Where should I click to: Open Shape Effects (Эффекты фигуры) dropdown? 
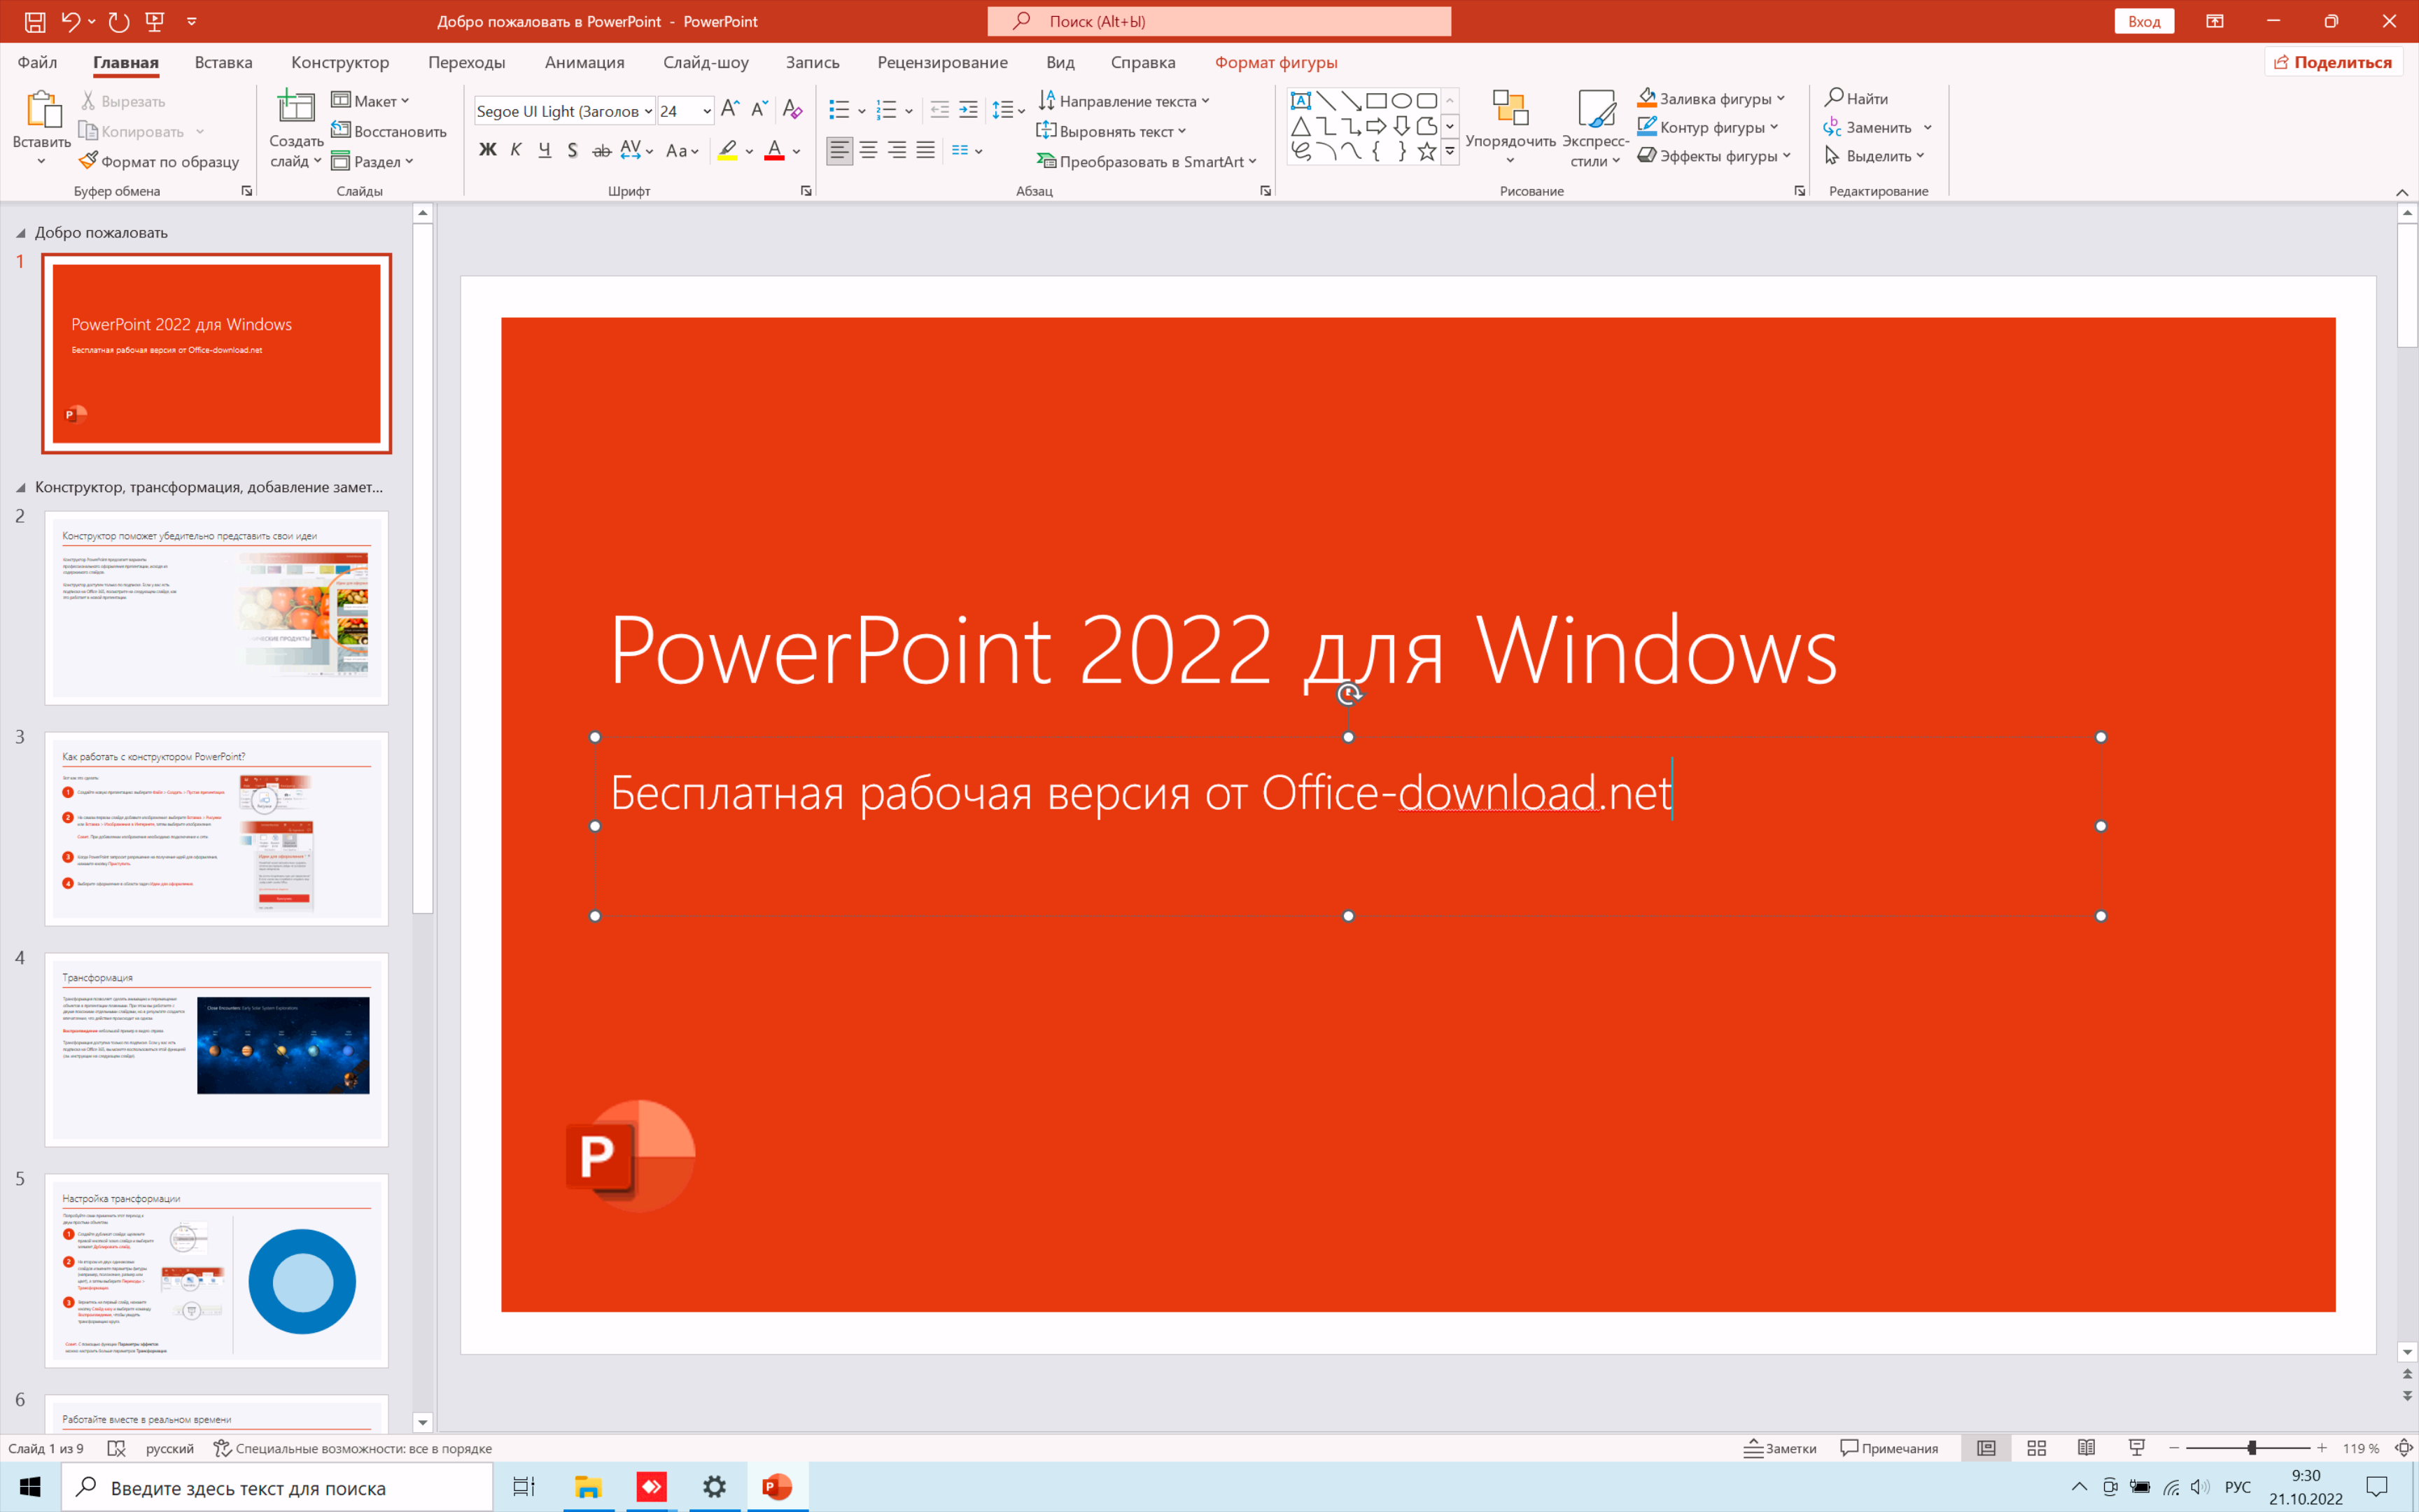click(x=1714, y=156)
